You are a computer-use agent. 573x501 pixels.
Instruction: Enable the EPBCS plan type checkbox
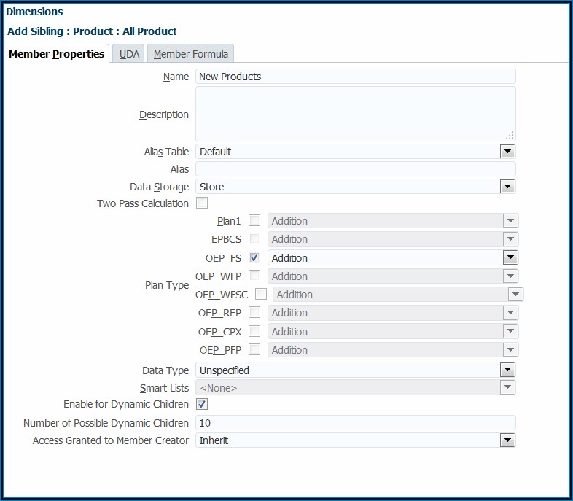(254, 238)
